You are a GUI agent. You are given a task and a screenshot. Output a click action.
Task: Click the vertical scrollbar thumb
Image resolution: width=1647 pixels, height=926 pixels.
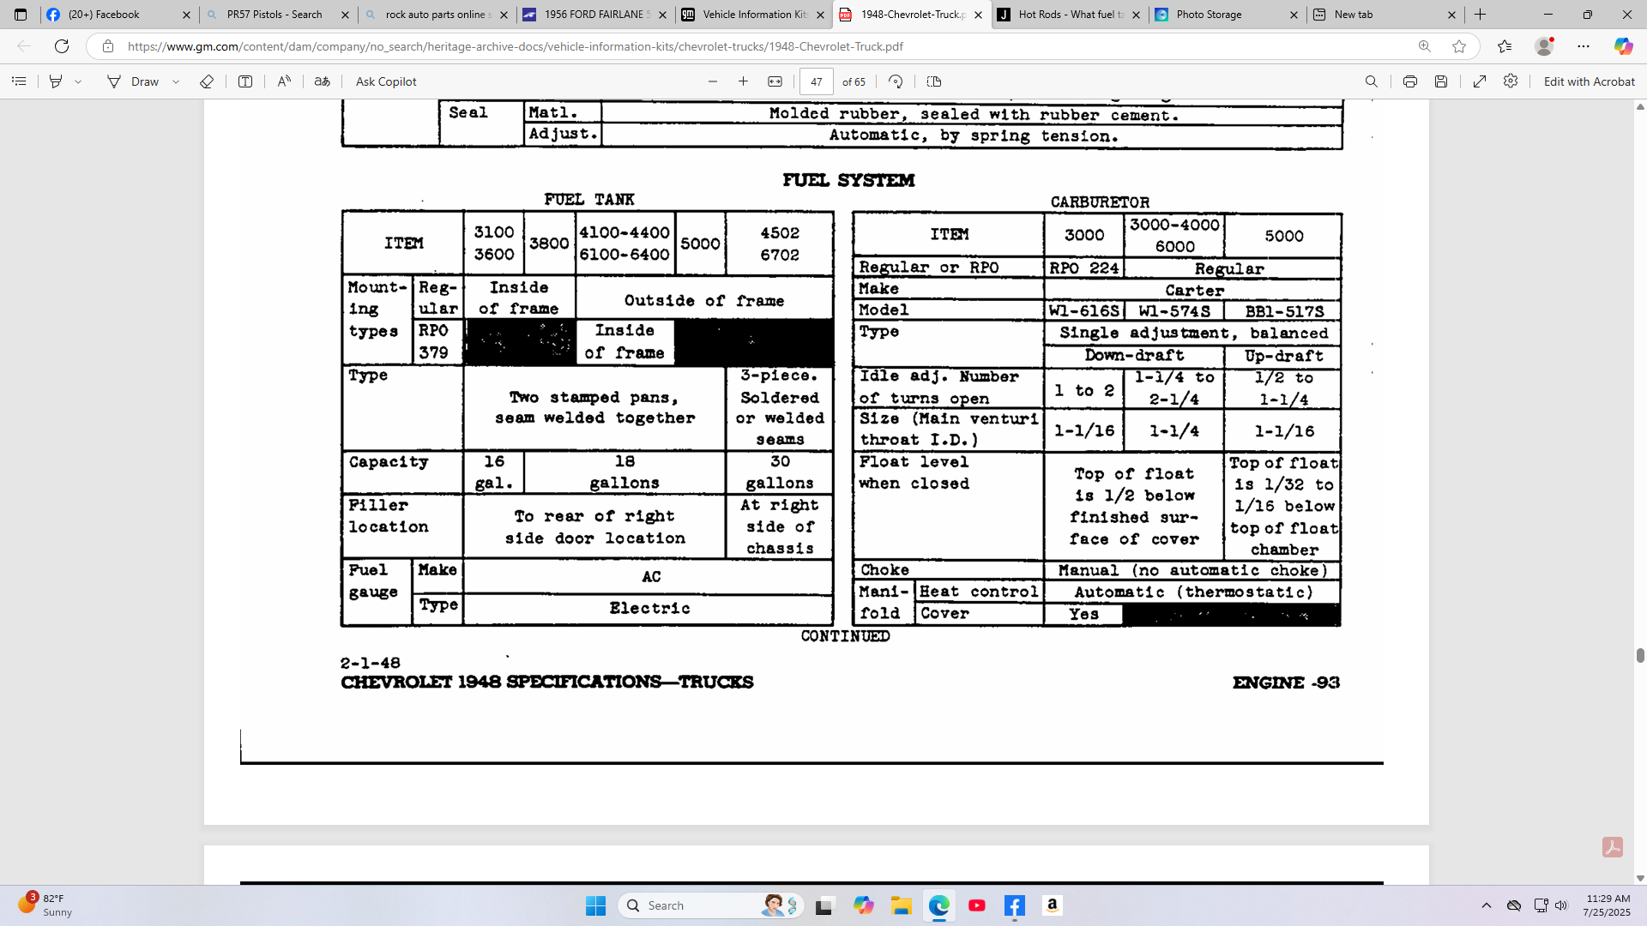tap(1640, 656)
